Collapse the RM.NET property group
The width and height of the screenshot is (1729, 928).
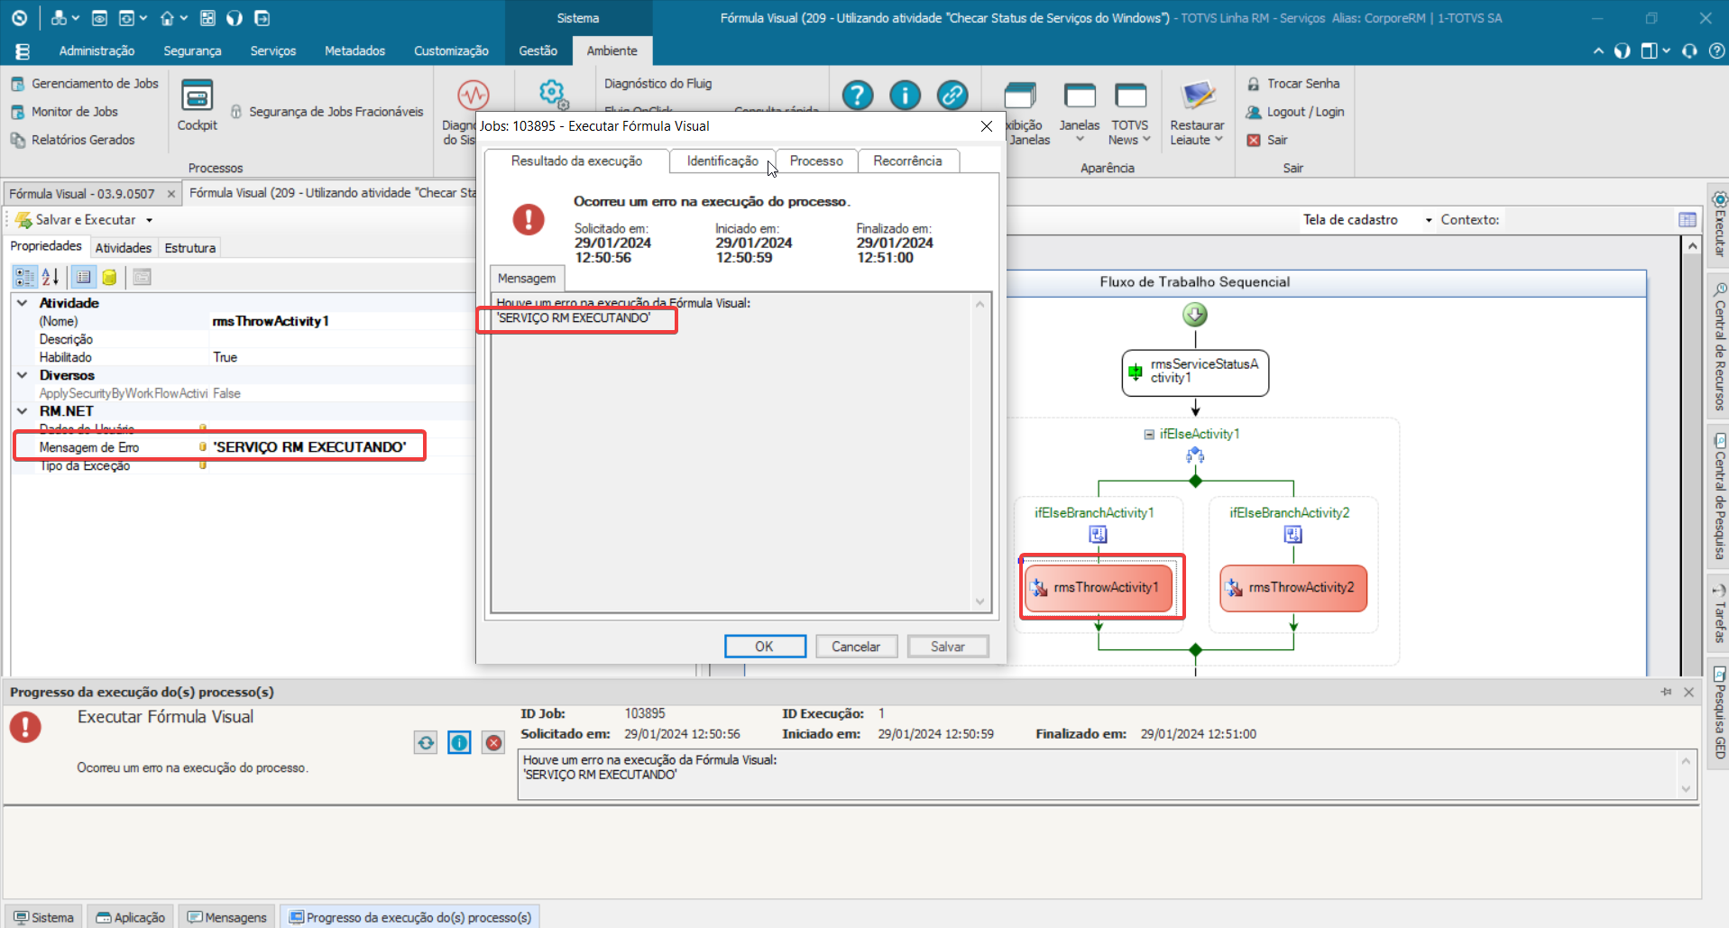point(22,411)
